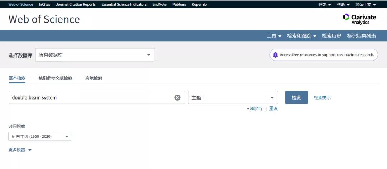Open the 所有年份 (1950 - 2020) timespan dropdown

(40, 136)
